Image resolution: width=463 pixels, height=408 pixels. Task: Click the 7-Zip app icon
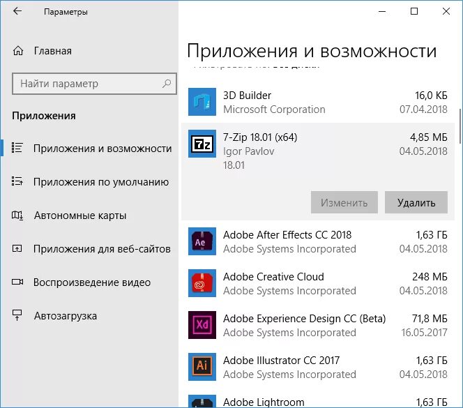click(x=203, y=144)
